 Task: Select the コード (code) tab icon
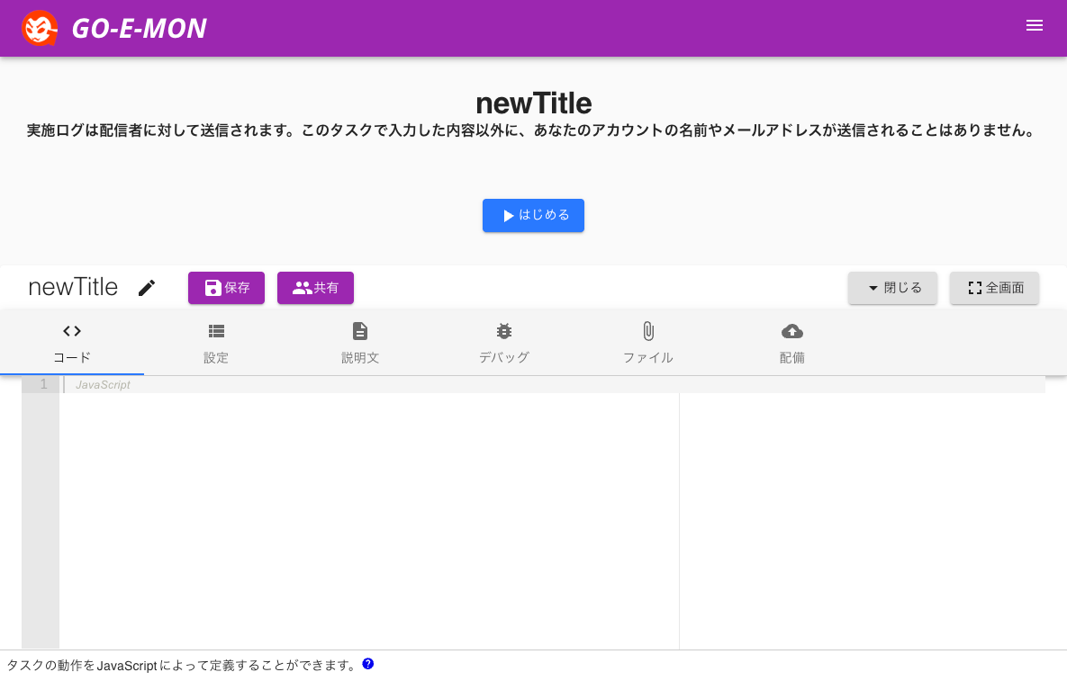tap(71, 330)
